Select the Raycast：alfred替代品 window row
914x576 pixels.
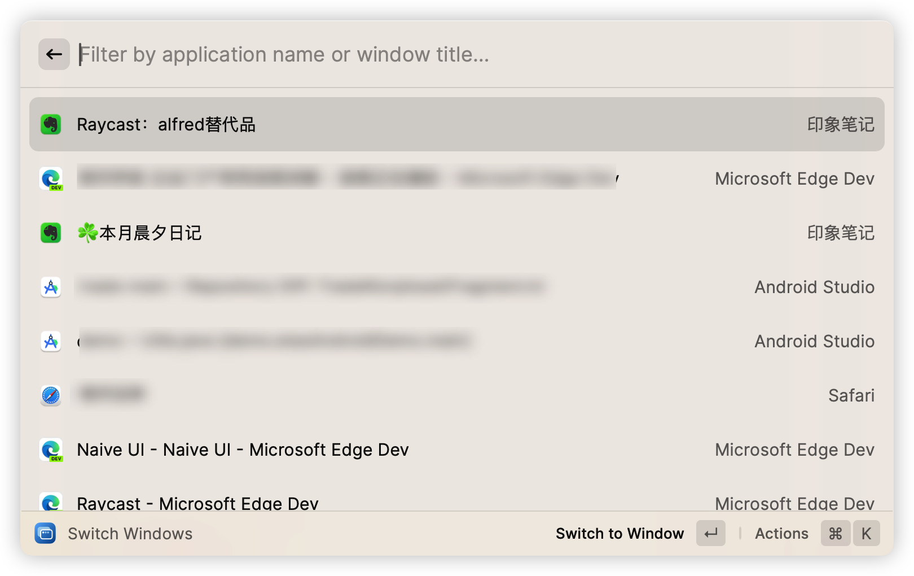457,124
